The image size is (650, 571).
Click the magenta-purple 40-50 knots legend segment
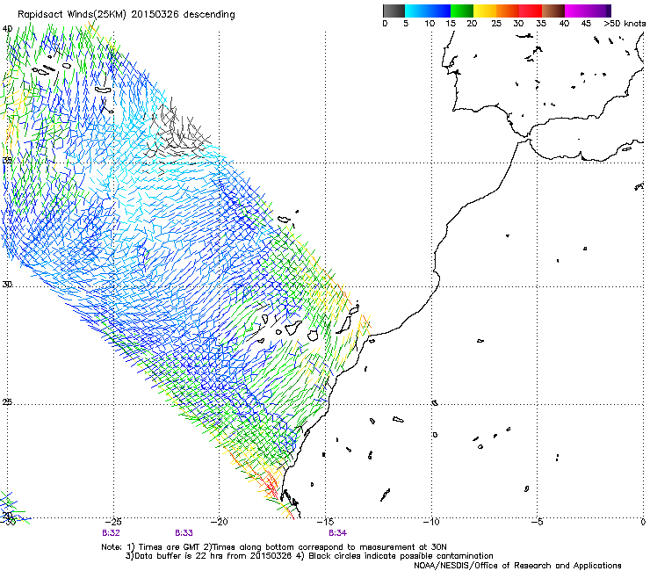(588, 11)
